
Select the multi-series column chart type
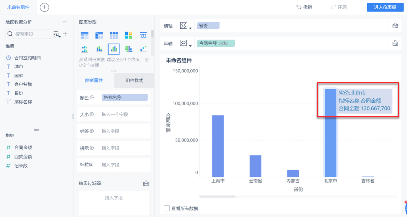114,49
